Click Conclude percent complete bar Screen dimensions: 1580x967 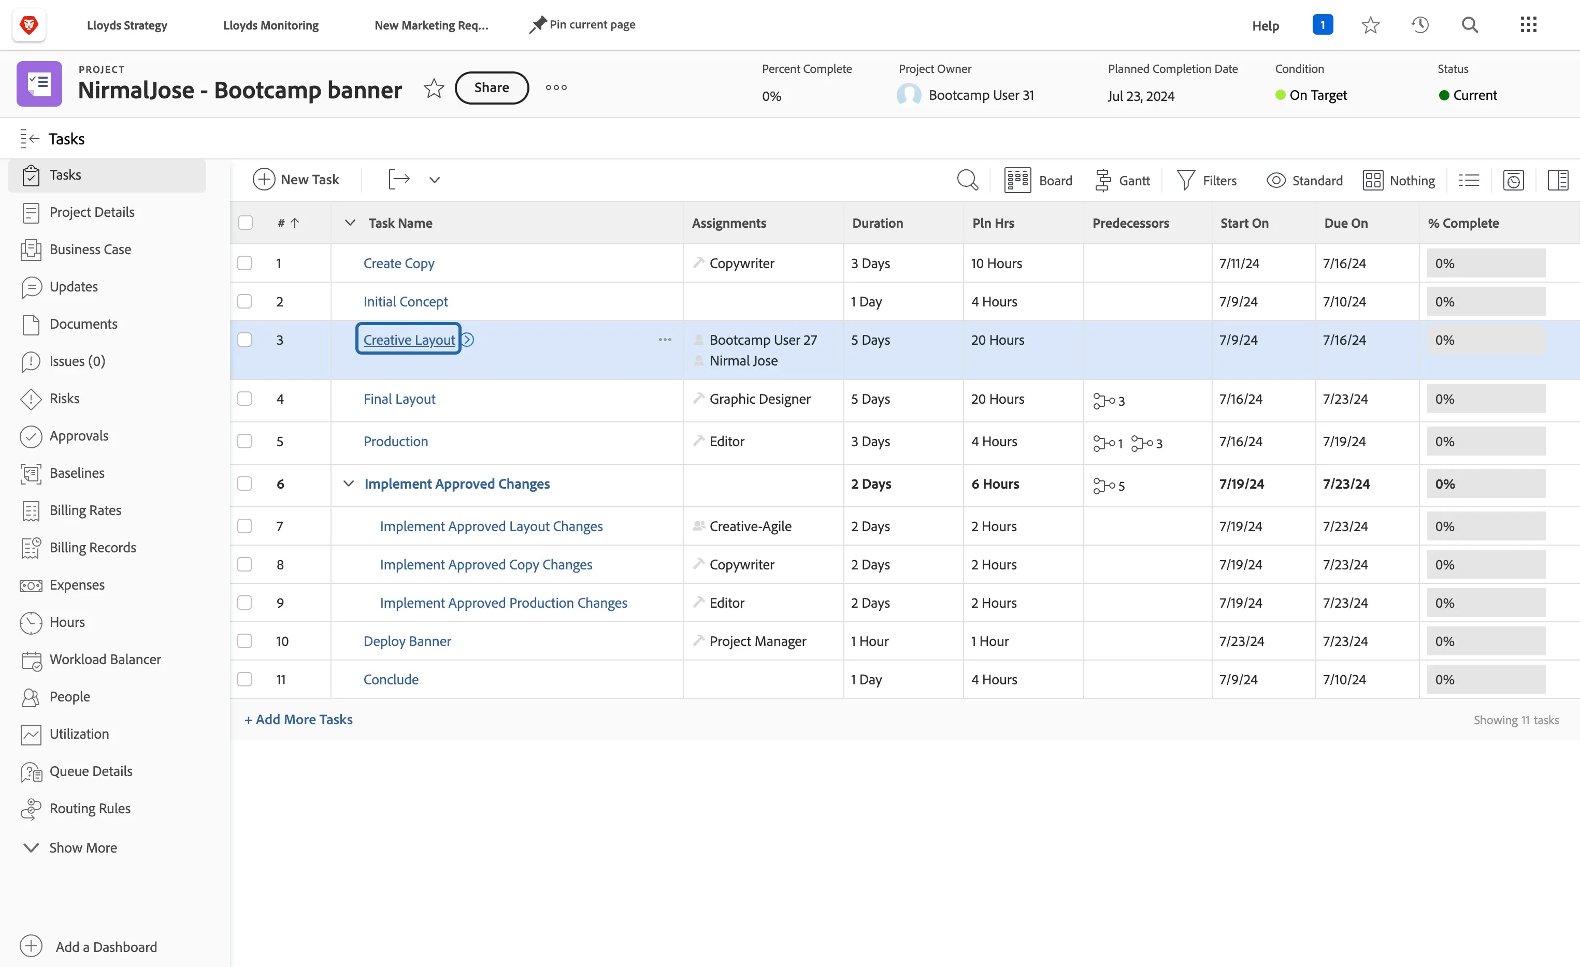1486,679
